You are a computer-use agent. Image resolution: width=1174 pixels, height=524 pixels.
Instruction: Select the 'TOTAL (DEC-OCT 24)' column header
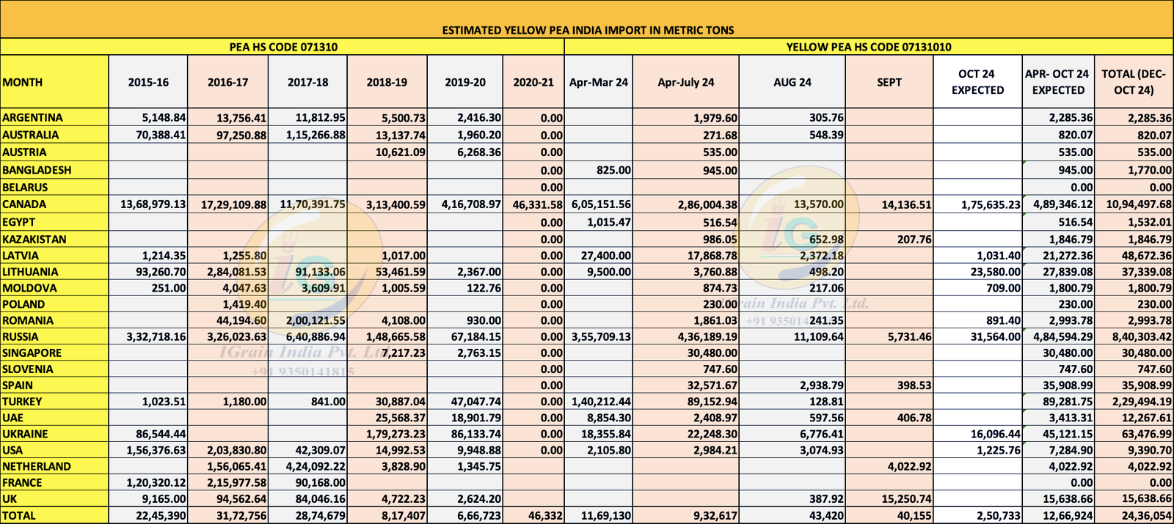coord(1133,82)
